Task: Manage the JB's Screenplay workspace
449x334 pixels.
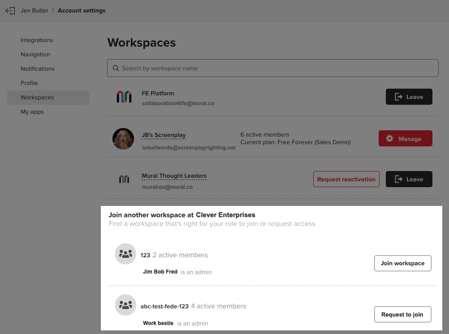Action: pos(405,138)
